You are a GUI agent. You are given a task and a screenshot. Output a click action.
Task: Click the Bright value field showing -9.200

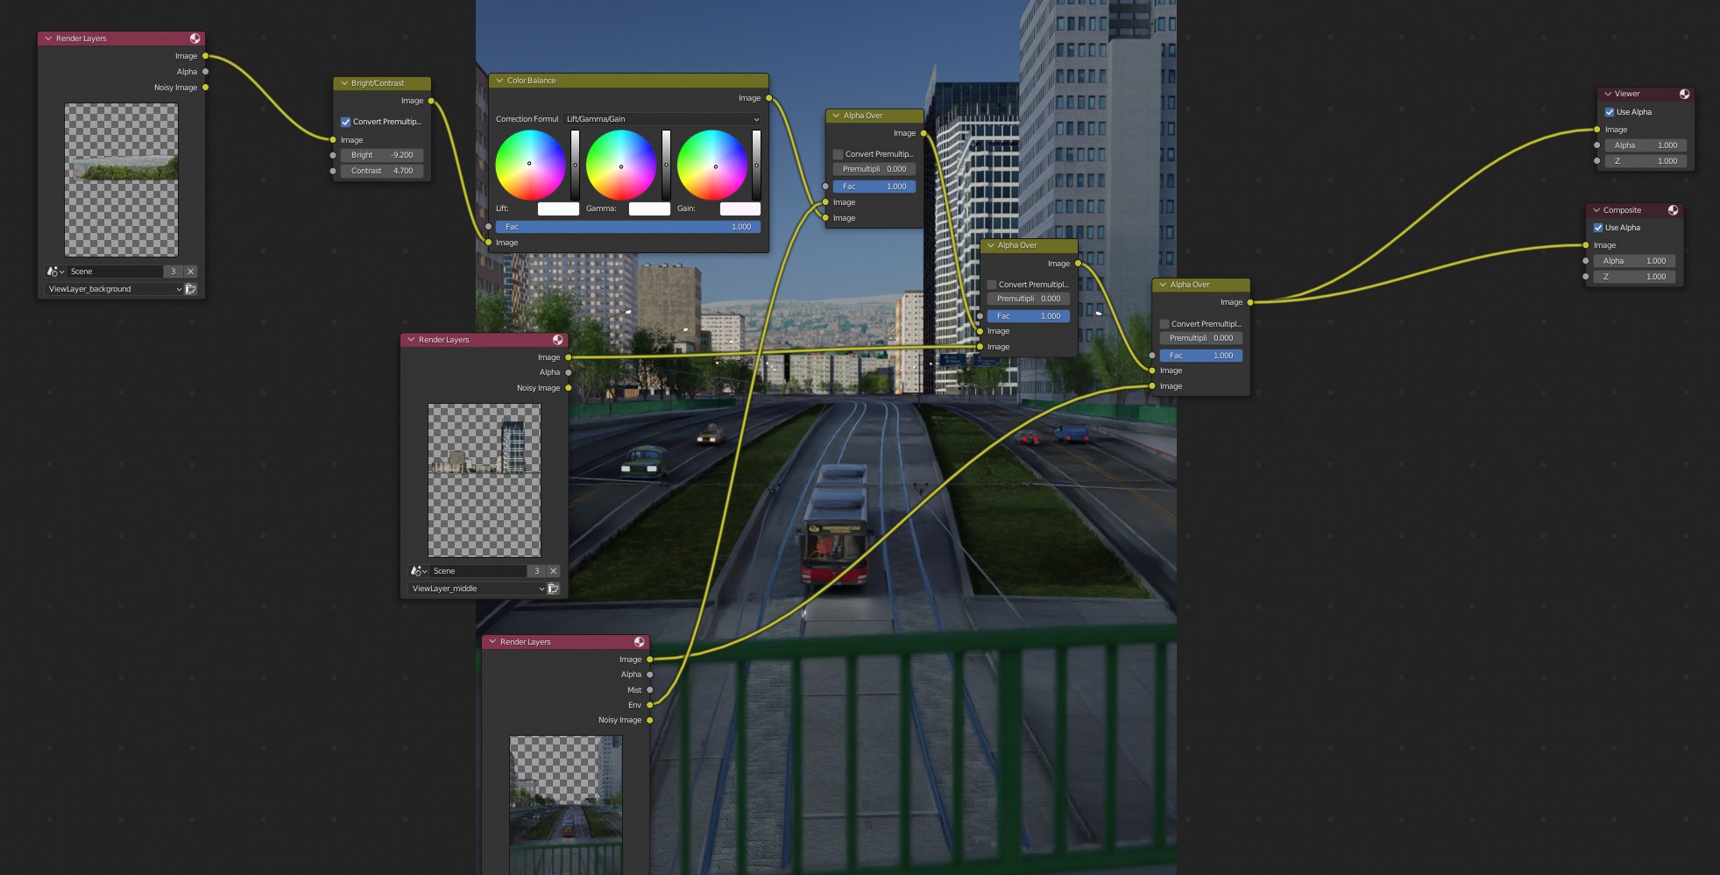click(381, 155)
